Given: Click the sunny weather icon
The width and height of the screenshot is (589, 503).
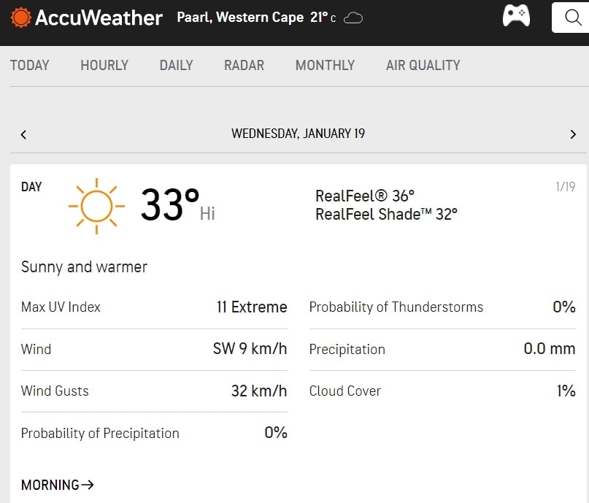Looking at the screenshot, I should [96, 205].
